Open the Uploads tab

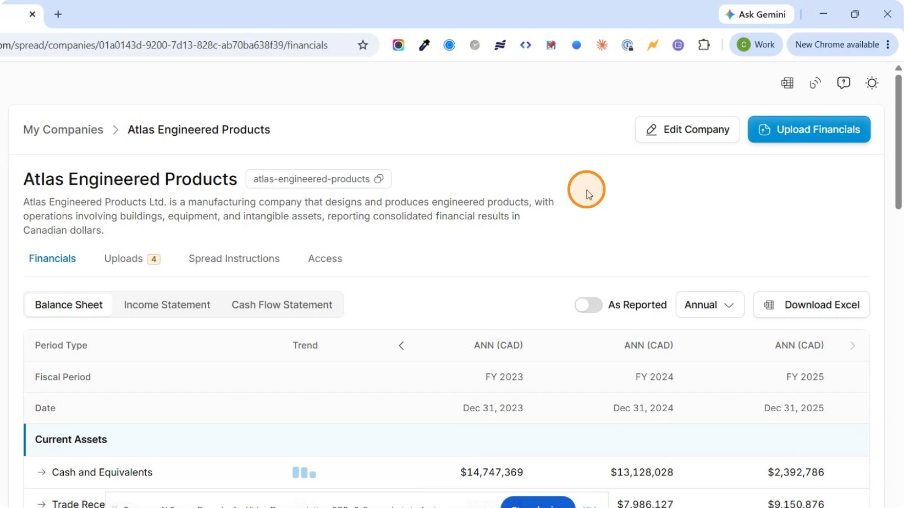[x=132, y=258]
